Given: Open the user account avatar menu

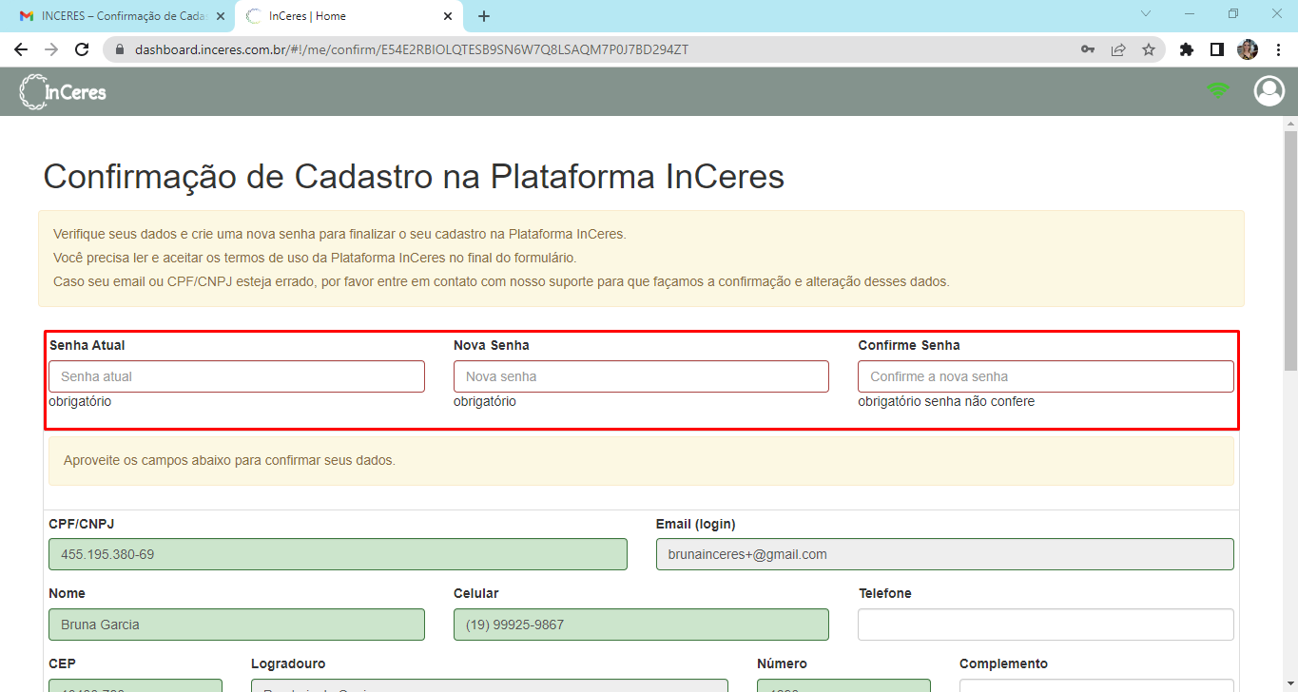Looking at the screenshot, I should (x=1269, y=91).
